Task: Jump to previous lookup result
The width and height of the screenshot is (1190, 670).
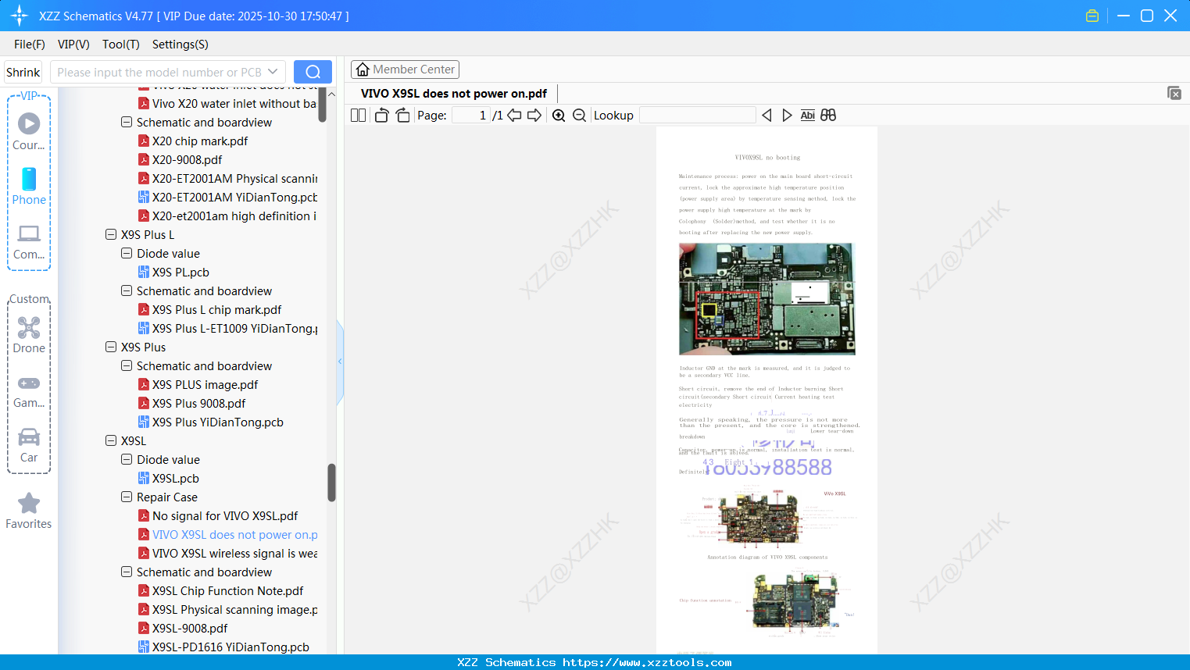Action: pos(767,115)
